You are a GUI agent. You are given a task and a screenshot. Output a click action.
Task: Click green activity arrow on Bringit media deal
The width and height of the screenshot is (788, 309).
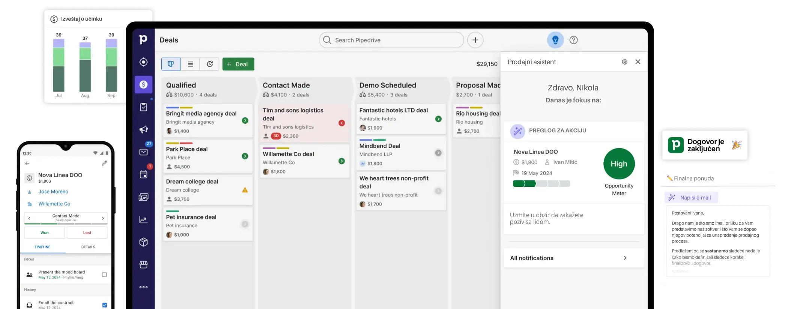coord(245,120)
